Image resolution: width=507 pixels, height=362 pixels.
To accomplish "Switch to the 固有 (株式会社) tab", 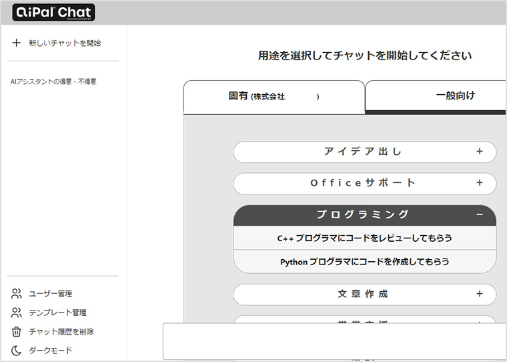I will [274, 97].
